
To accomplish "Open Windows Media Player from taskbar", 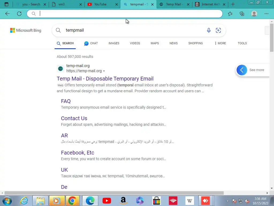I will [x=57, y=201].
